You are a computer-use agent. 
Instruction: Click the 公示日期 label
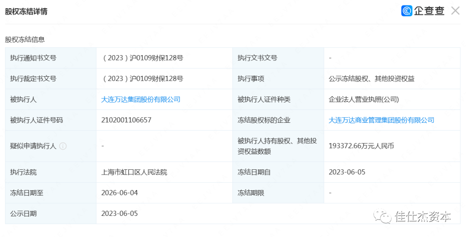(23, 214)
